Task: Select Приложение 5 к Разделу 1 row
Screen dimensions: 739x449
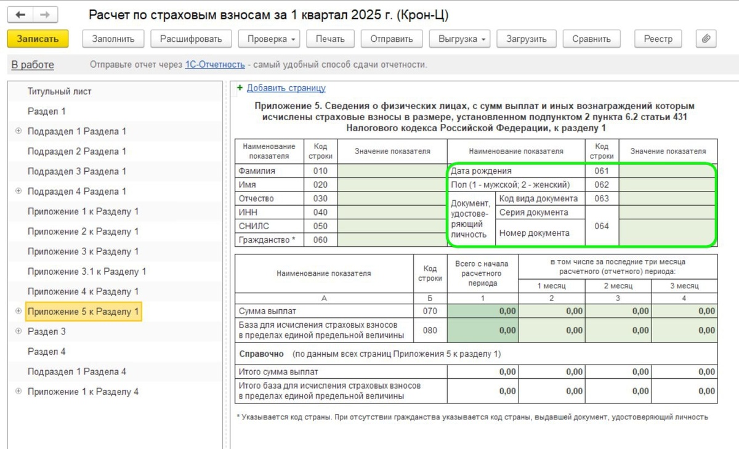Action: pos(84,312)
